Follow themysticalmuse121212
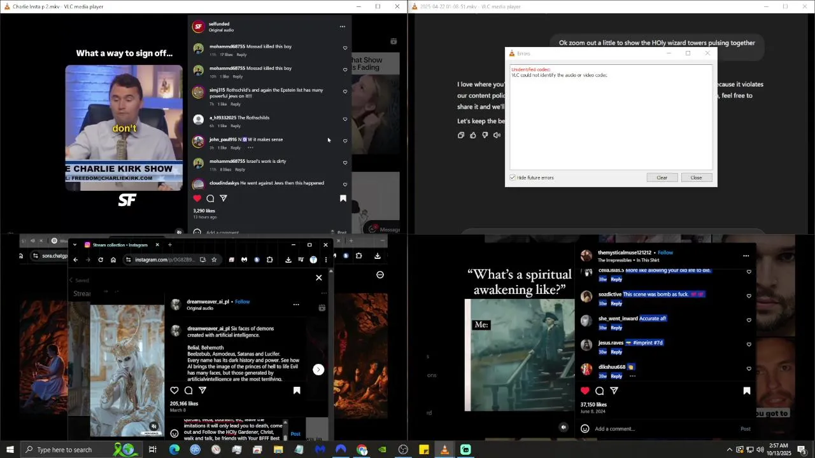815x458 pixels. [665, 253]
